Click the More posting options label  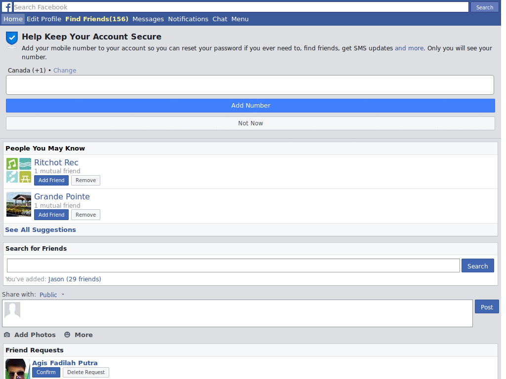point(84,335)
